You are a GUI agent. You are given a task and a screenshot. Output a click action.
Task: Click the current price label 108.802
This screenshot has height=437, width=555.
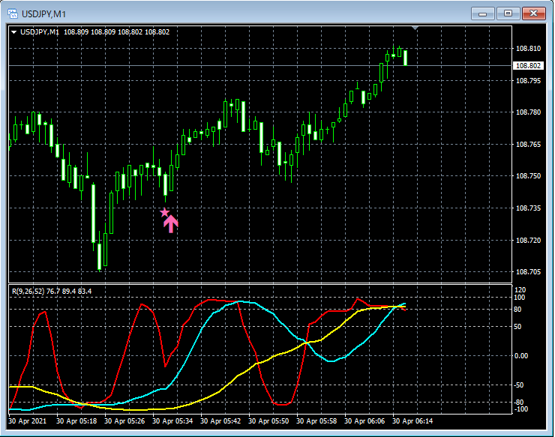pos(528,65)
